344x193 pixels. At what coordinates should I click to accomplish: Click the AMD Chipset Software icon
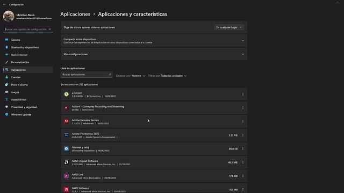coord(66,162)
